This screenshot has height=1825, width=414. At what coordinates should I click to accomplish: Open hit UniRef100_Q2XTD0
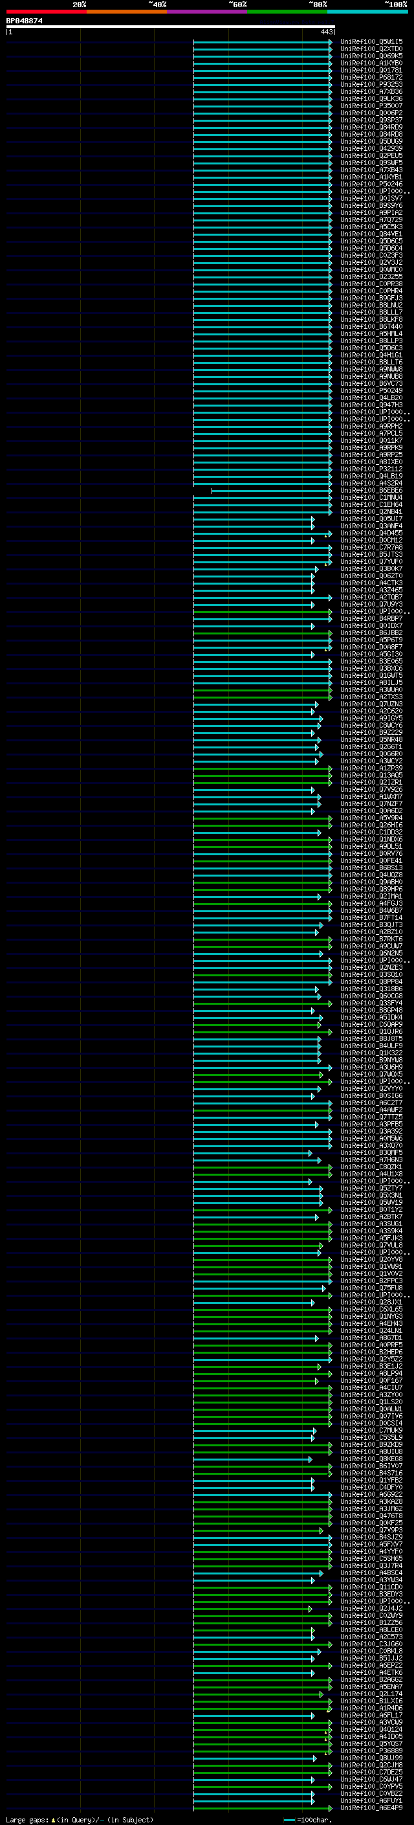coord(371,49)
